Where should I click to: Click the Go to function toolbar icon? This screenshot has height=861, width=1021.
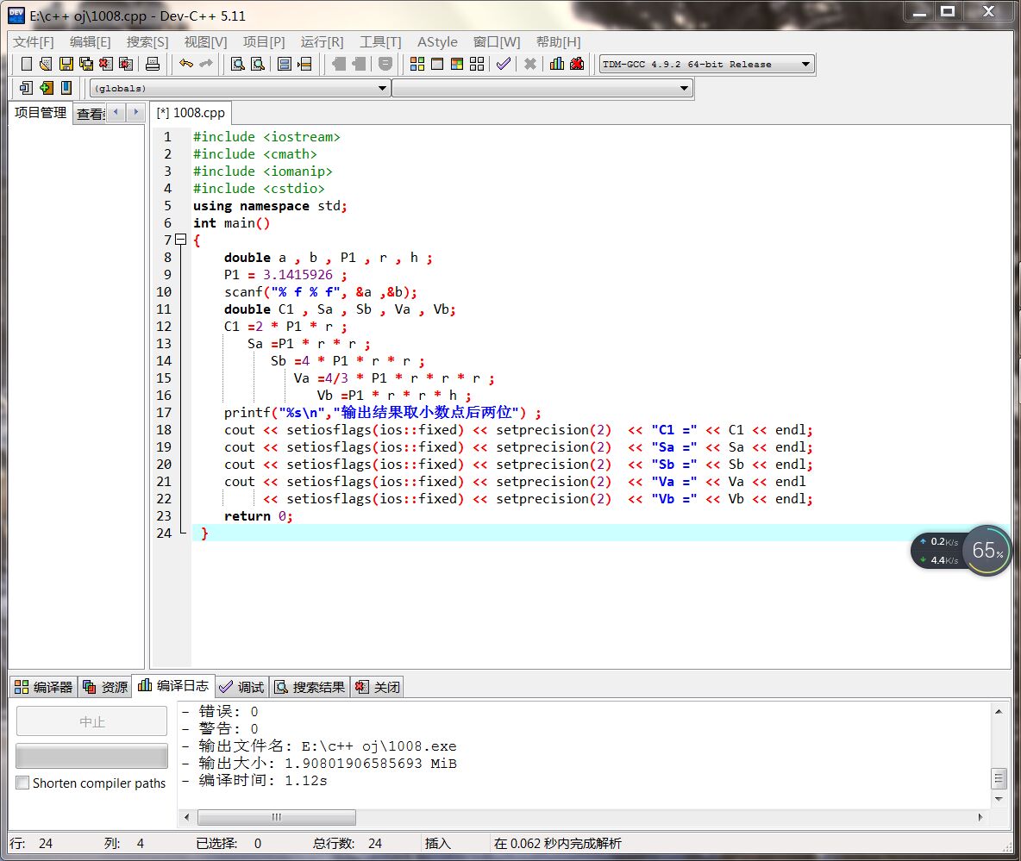(285, 64)
